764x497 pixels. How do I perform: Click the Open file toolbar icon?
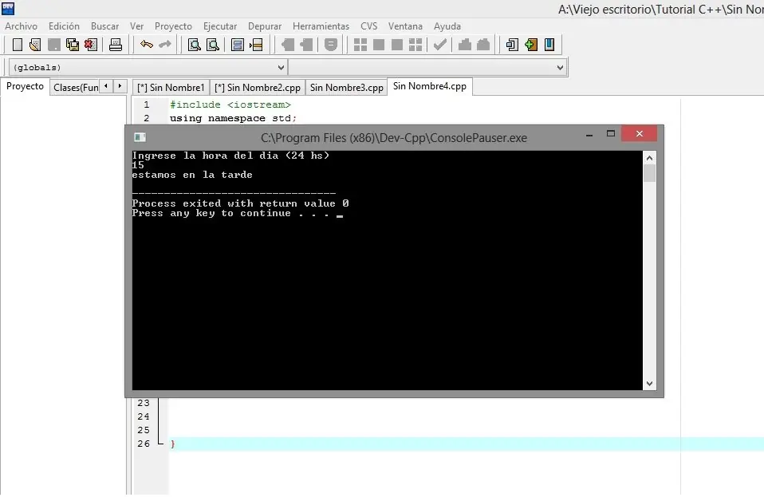35,45
